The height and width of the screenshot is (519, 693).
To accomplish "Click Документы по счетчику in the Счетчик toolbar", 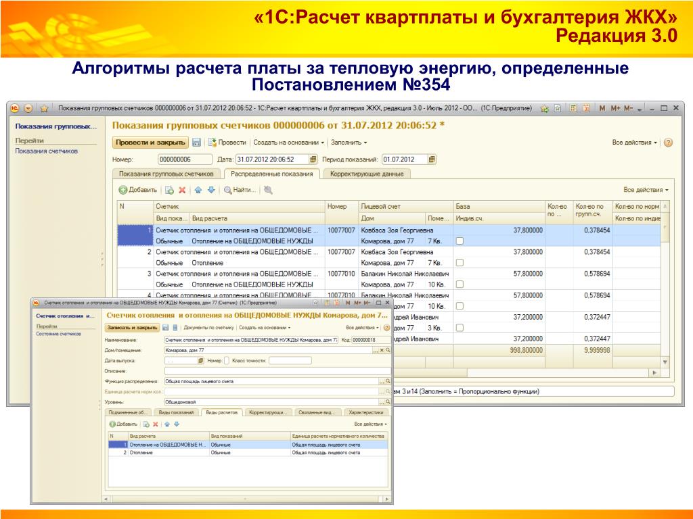I will click(x=208, y=328).
